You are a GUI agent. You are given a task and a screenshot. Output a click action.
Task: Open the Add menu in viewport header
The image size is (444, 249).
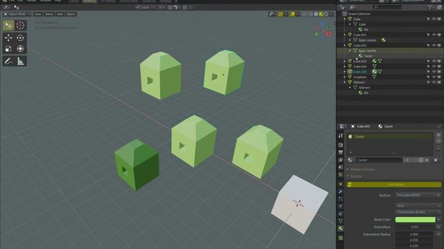60,14
